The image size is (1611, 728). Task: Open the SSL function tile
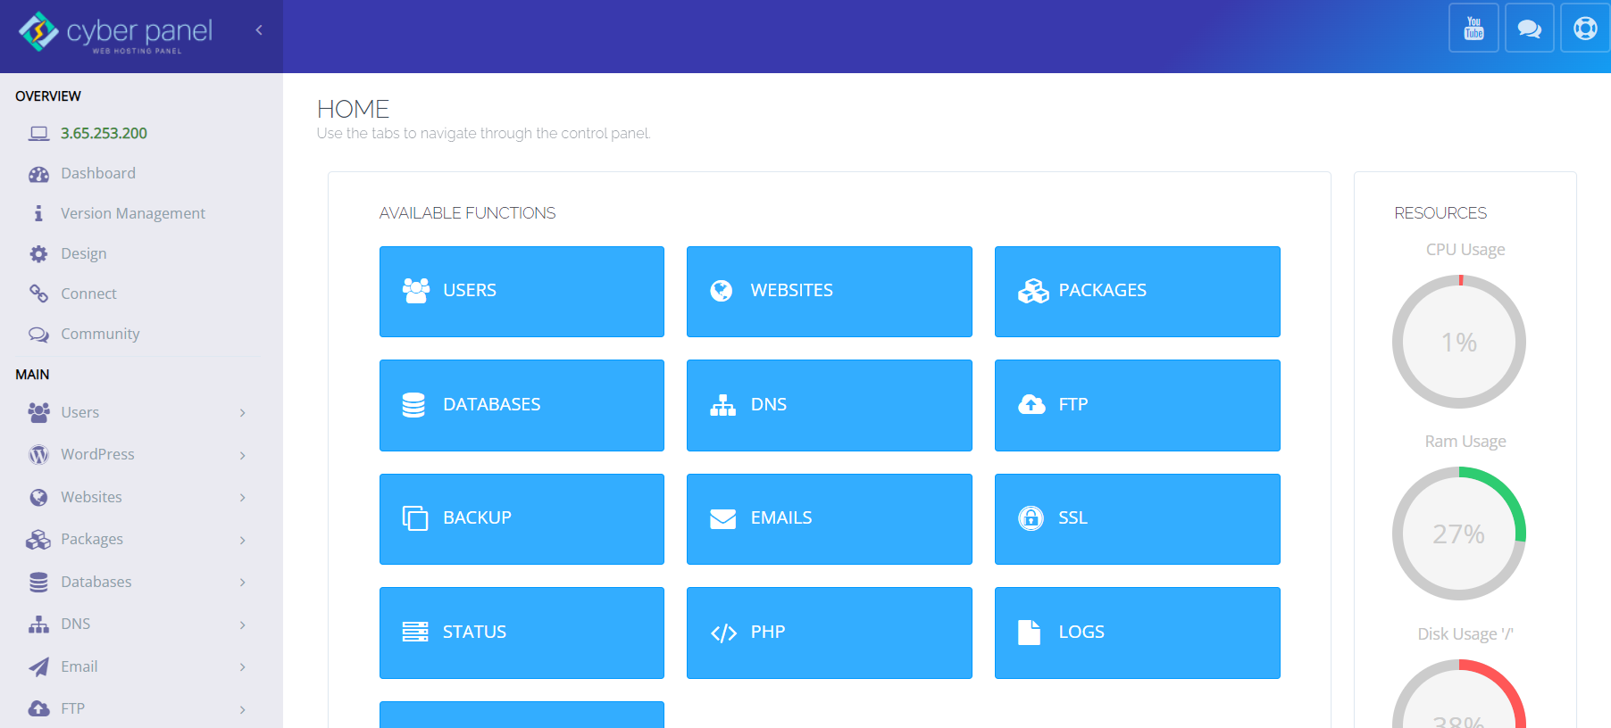tap(1137, 518)
